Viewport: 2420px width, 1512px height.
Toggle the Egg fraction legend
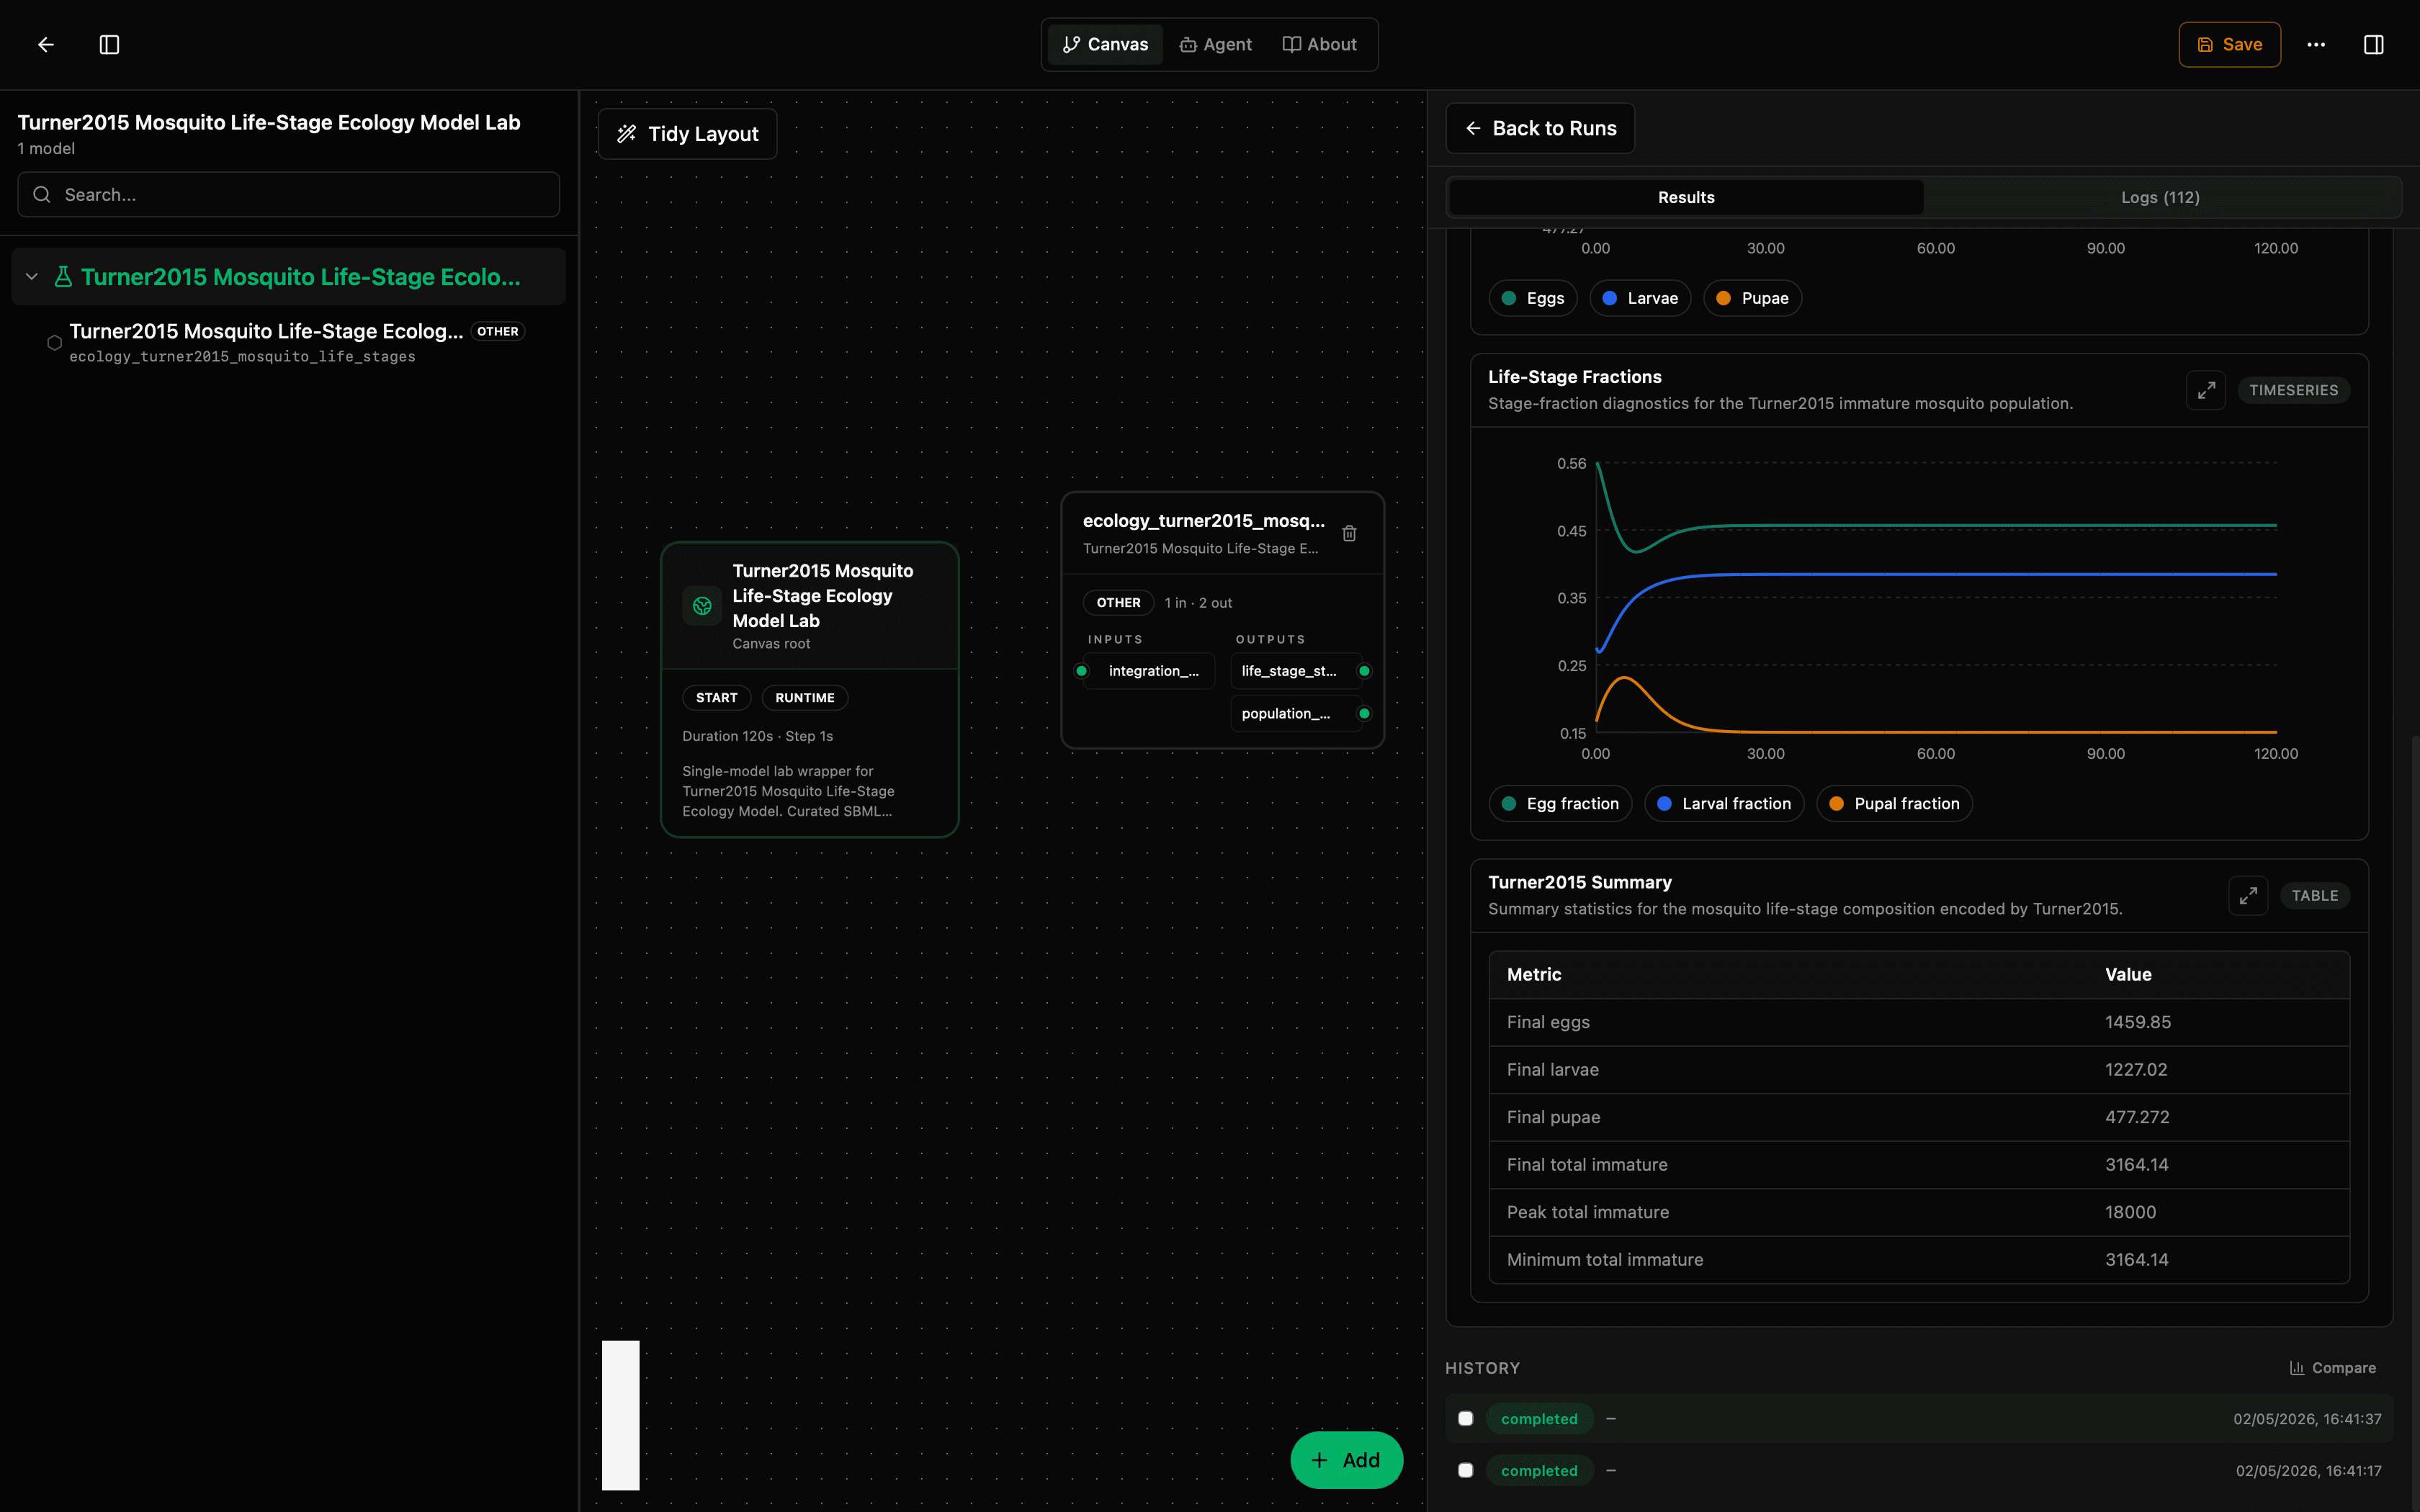[x=1560, y=803]
